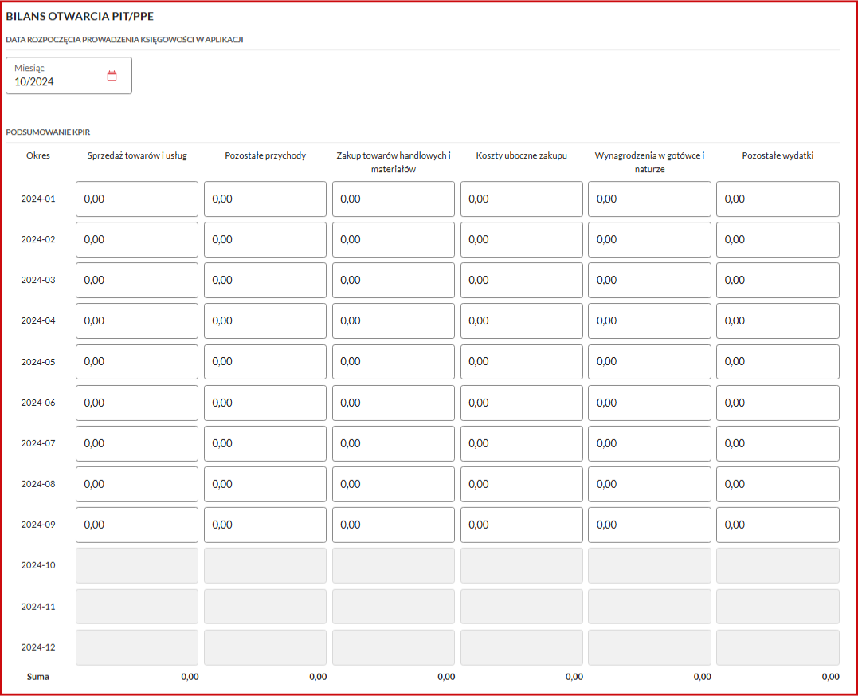Edit Koszty uboczne zakupu for 2024-03

click(522, 280)
